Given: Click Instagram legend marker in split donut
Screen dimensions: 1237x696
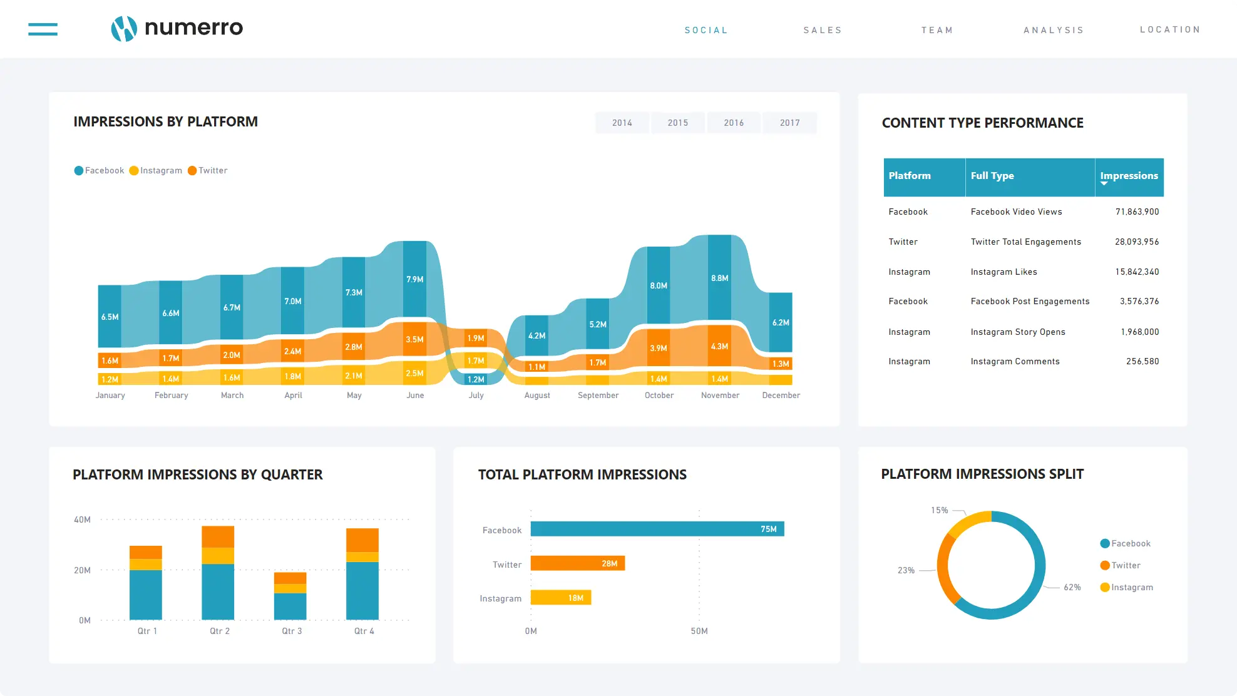Looking at the screenshot, I should [x=1105, y=587].
